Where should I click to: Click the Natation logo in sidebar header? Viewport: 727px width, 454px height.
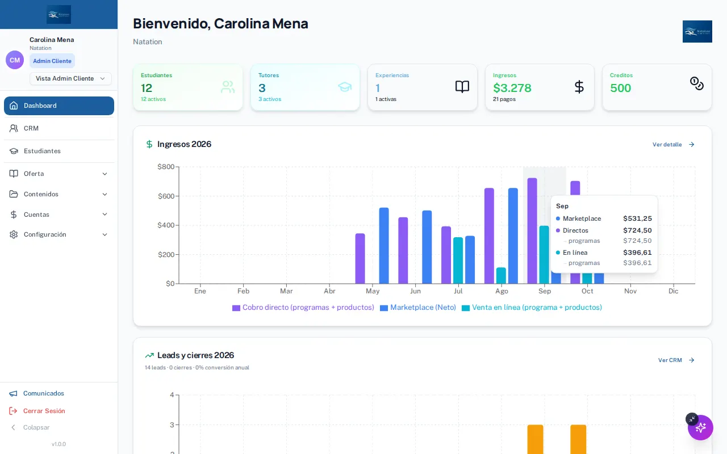point(59,15)
